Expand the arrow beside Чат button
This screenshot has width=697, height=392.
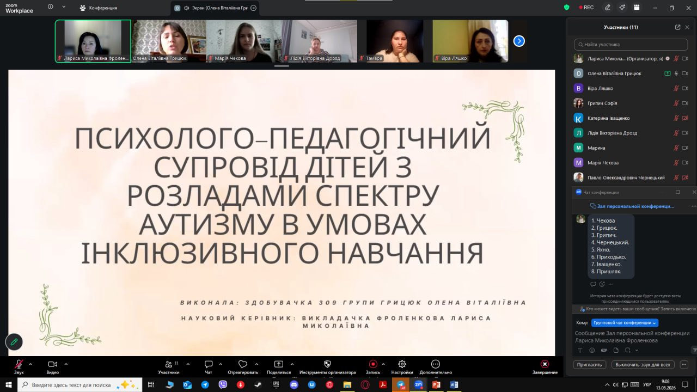(x=221, y=364)
